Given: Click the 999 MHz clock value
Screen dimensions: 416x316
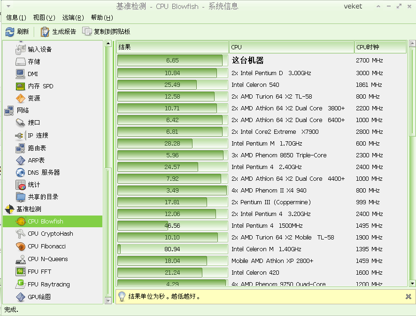Looking at the screenshot, I should 368,202.
